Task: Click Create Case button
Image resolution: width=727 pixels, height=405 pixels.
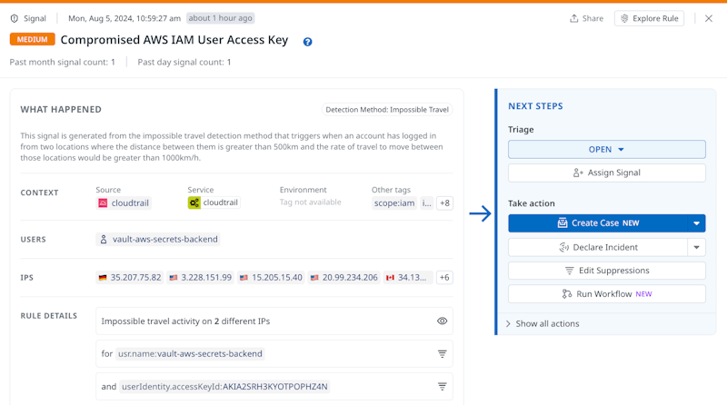Action: (x=597, y=223)
